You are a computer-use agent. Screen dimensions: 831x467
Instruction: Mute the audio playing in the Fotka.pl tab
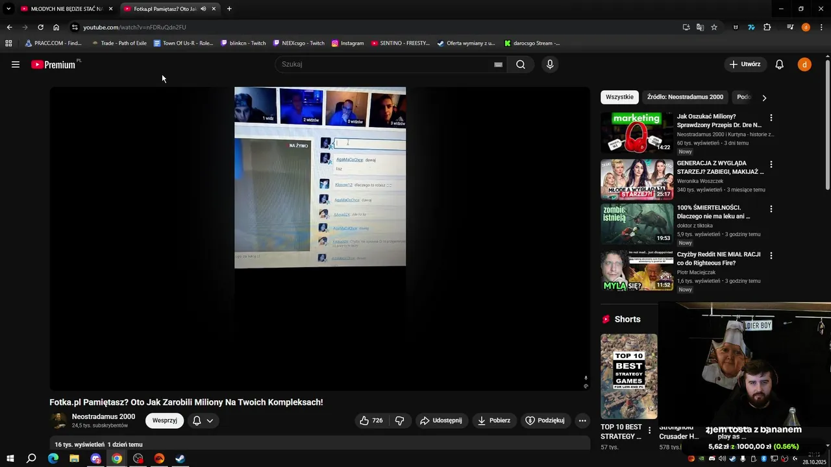203,9
